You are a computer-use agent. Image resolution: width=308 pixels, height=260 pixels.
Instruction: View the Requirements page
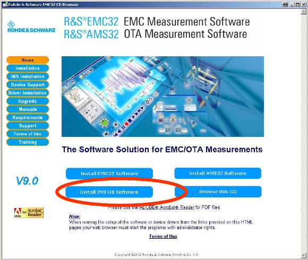pos(28,118)
